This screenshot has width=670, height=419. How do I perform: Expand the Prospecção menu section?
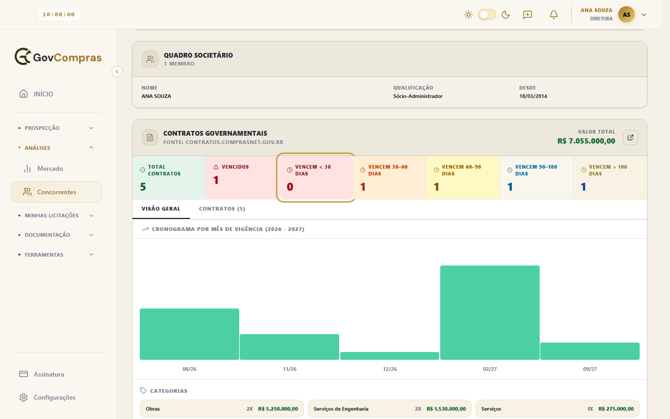point(57,128)
